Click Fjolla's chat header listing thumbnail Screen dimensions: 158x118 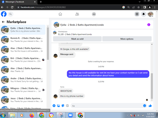click(57, 25)
